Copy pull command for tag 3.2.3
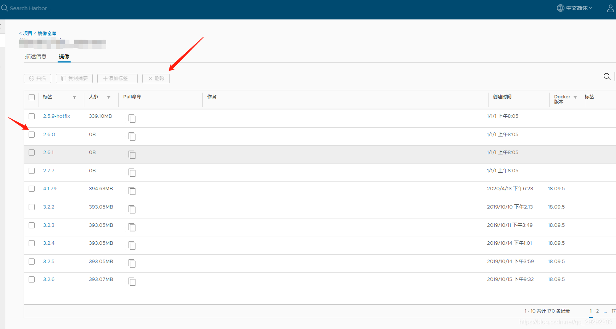This screenshot has height=329, width=616. point(132,227)
